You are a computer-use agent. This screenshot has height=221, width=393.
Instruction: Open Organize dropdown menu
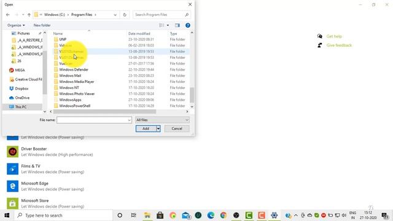16,25
